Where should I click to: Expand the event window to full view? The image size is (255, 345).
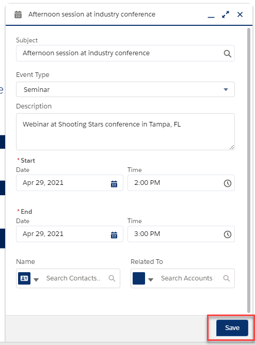click(226, 14)
